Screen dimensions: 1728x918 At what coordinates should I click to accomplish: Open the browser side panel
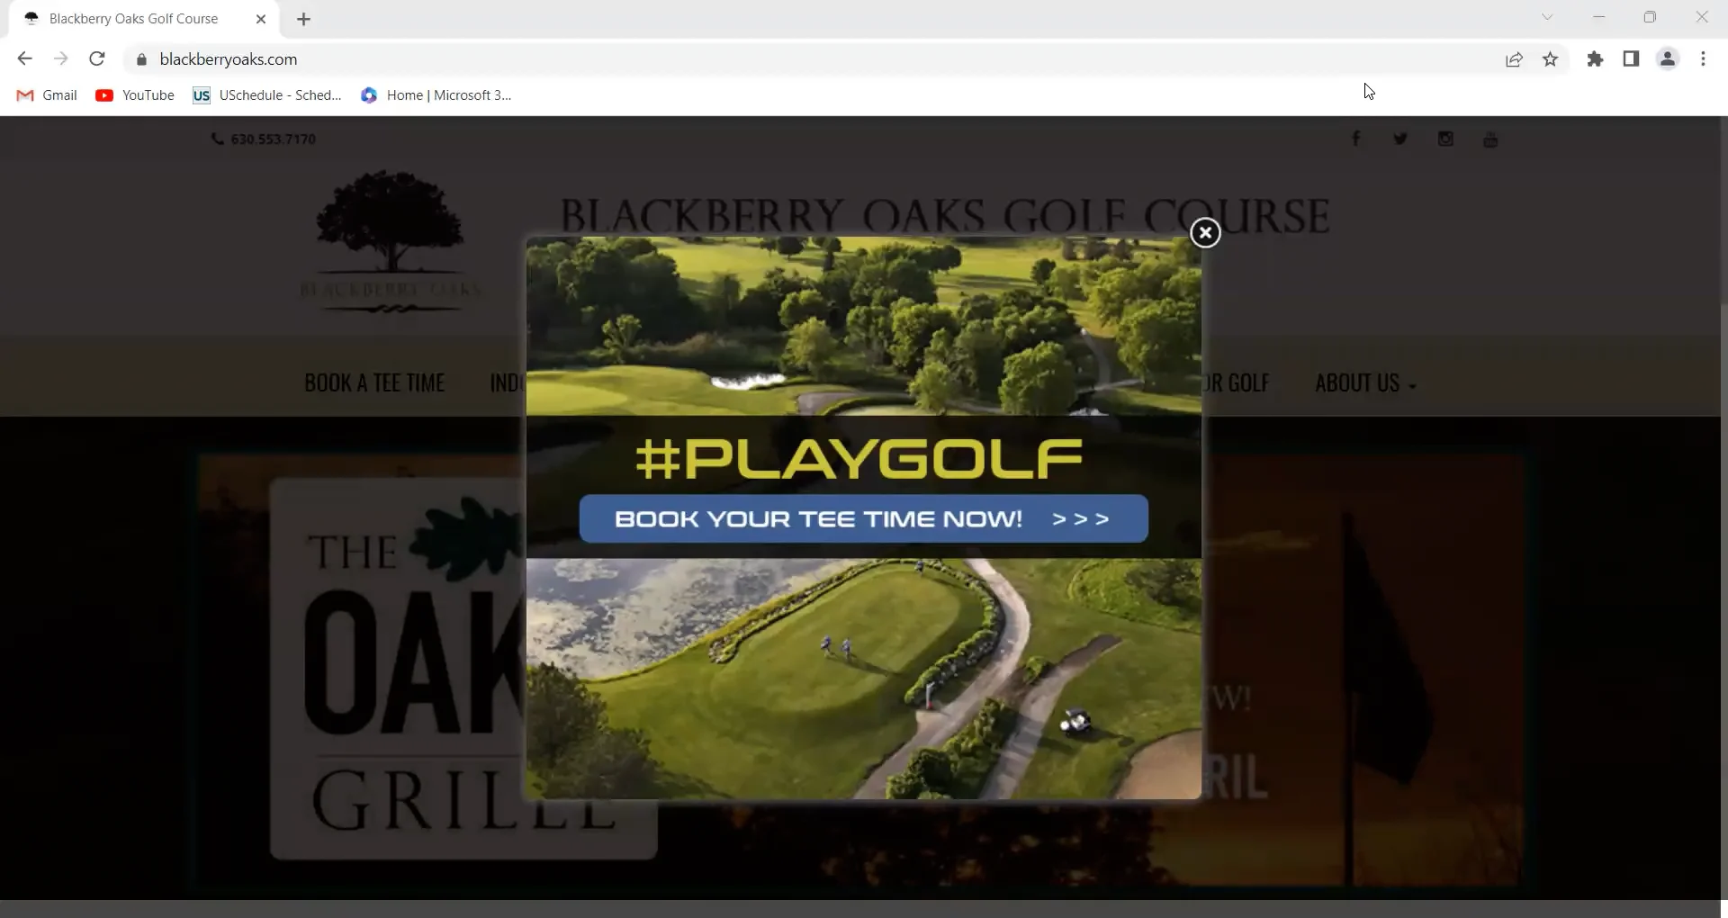1631,59
